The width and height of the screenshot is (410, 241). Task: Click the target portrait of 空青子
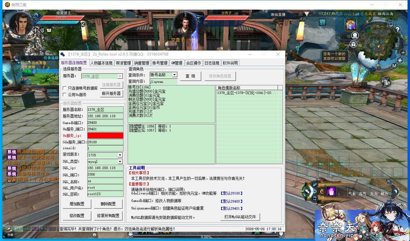(x=185, y=24)
